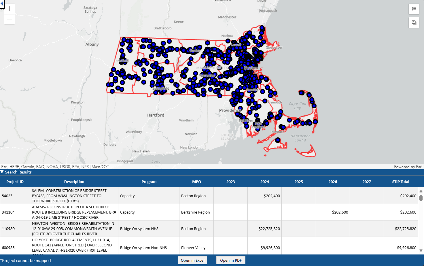Viewport: 424px width, 266px height.
Task: Sort by the Project ID column header
Action: (x=15, y=182)
